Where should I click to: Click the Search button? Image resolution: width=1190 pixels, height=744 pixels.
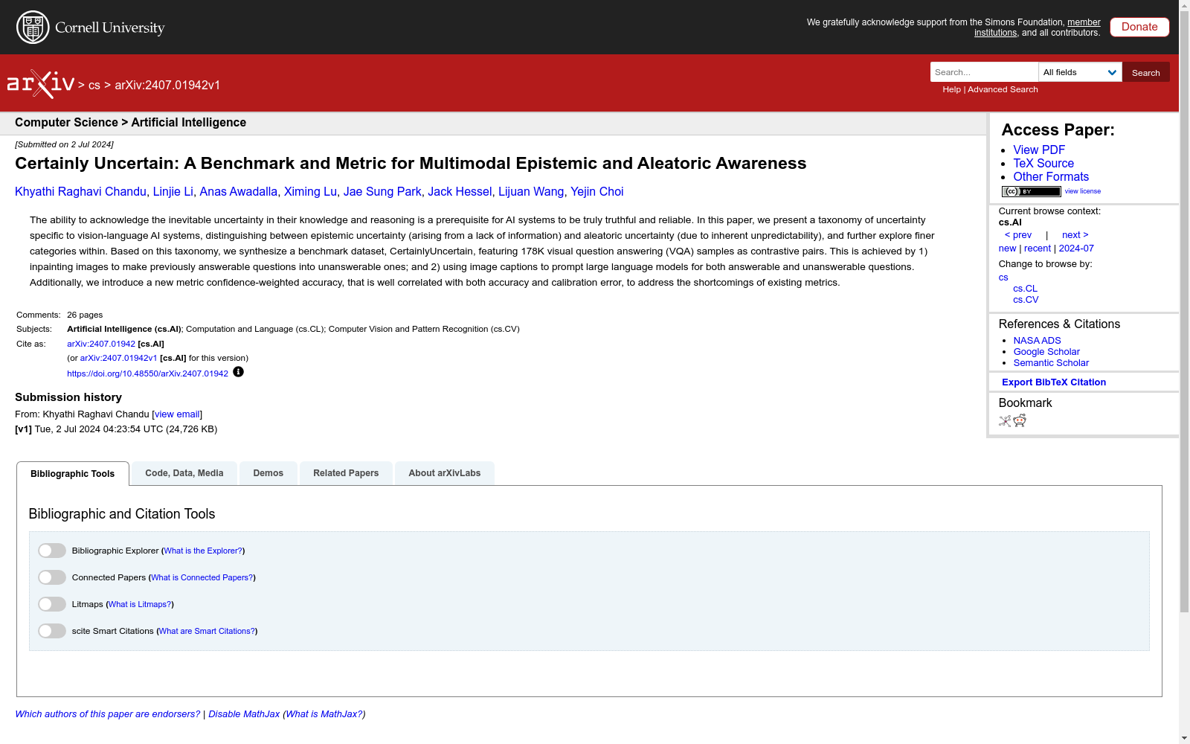[1146, 72]
